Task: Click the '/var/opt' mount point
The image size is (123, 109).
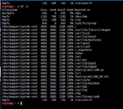Action: [81, 60]
